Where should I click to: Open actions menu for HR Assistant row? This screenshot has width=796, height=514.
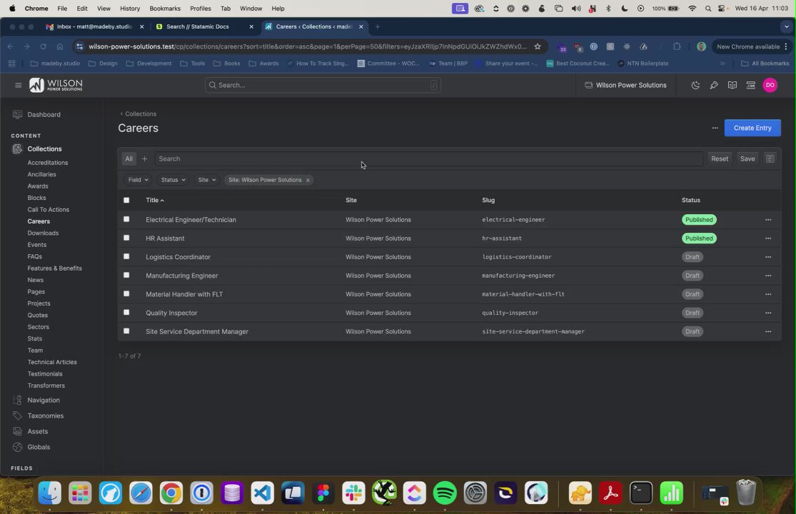pyautogui.click(x=768, y=238)
